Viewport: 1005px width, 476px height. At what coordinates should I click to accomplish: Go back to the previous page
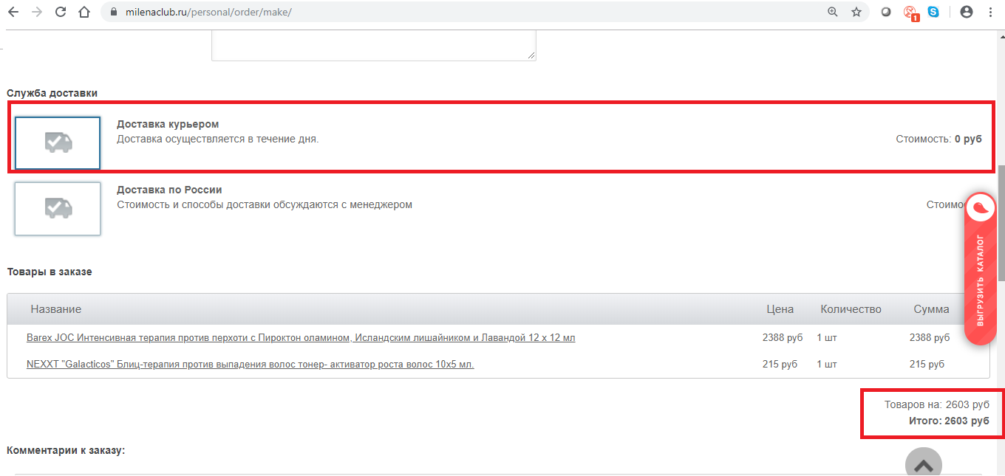(x=13, y=12)
